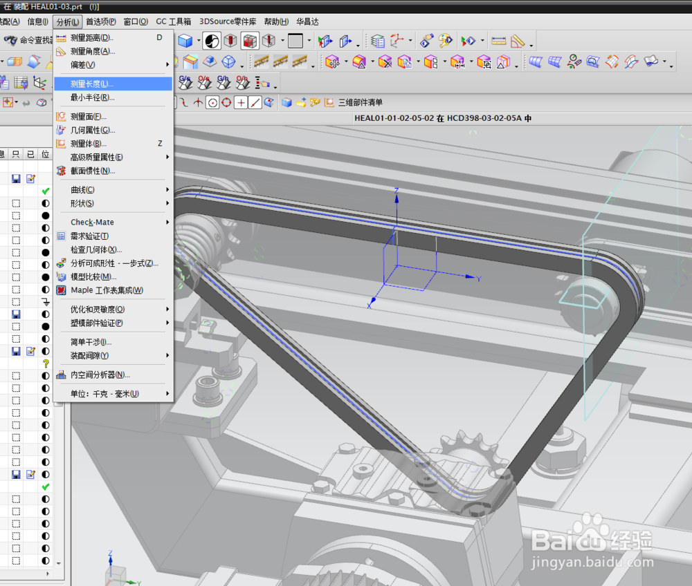Image resolution: width=692 pixels, height=586 pixels.
Task: Click the grey undo arrow icon
Action: pyautogui.click(x=26, y=103)
